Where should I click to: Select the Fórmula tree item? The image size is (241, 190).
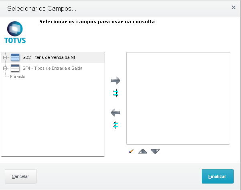(18, 76)
